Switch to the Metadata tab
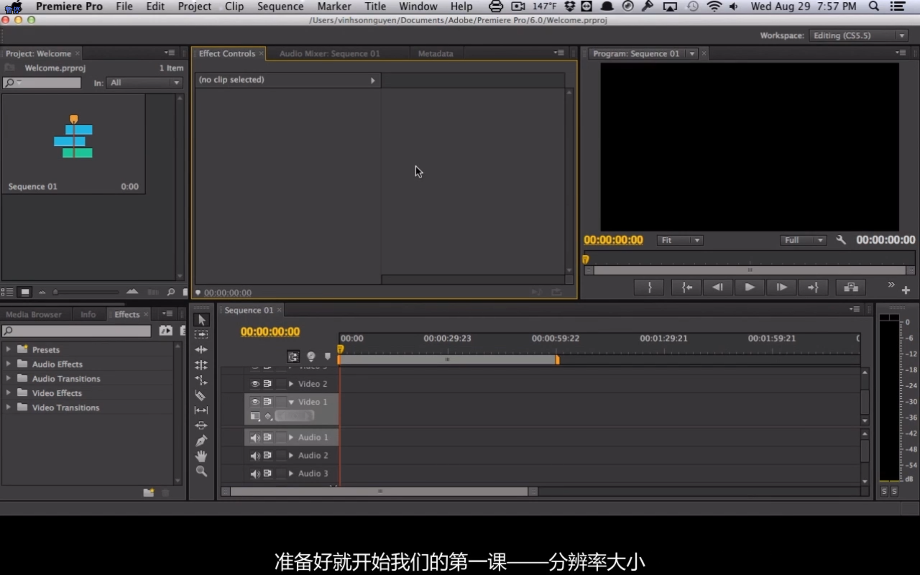This screenshot has width=920, height=575. (x=435, y=54)
